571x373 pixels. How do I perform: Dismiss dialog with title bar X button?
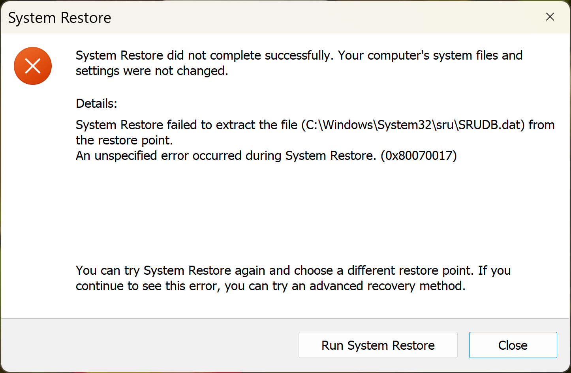coord(550,17)
